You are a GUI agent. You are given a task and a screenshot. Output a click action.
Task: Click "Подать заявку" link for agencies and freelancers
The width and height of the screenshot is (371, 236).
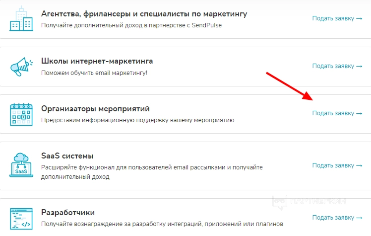(x=337, y=18)
